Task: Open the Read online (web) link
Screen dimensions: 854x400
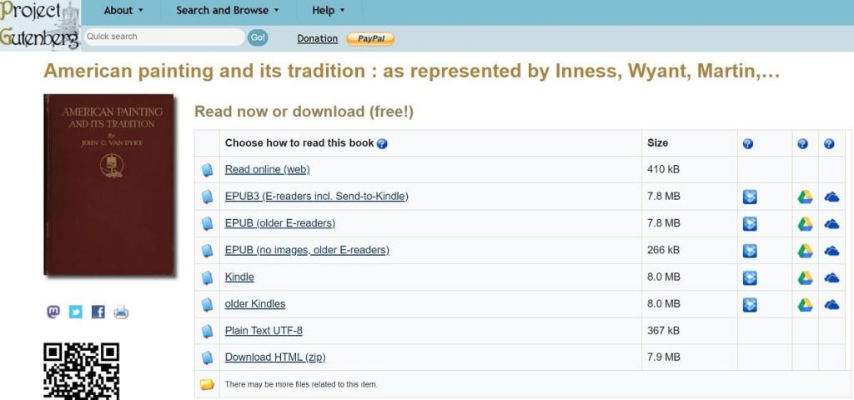Action: point(267,170)
